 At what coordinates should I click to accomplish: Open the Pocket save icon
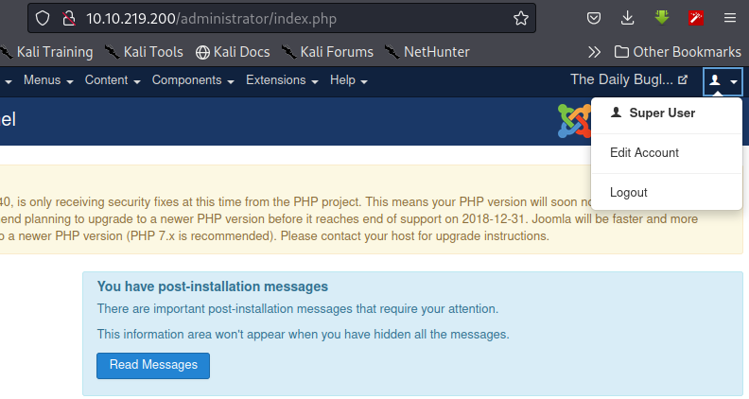point(593,19)
